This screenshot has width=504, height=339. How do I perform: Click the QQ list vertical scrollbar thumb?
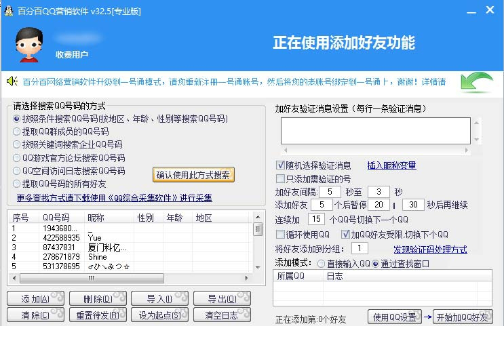coord(258,229)
